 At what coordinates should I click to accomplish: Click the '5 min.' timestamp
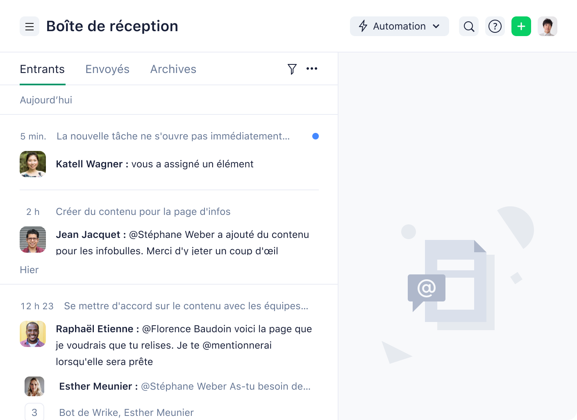[x=33, y=136]
